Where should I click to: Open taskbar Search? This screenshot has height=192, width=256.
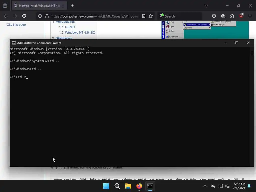pos(117,186)
